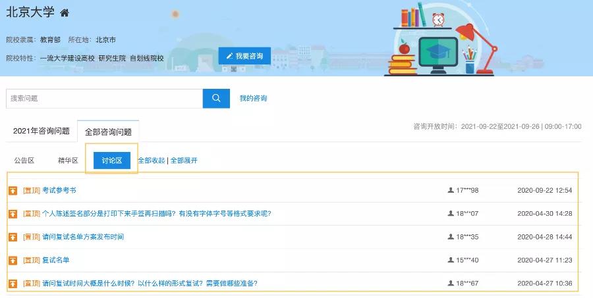Viewport: 593px width, 298px height.
Task: Open the 精华区 section
Action: 68,161
